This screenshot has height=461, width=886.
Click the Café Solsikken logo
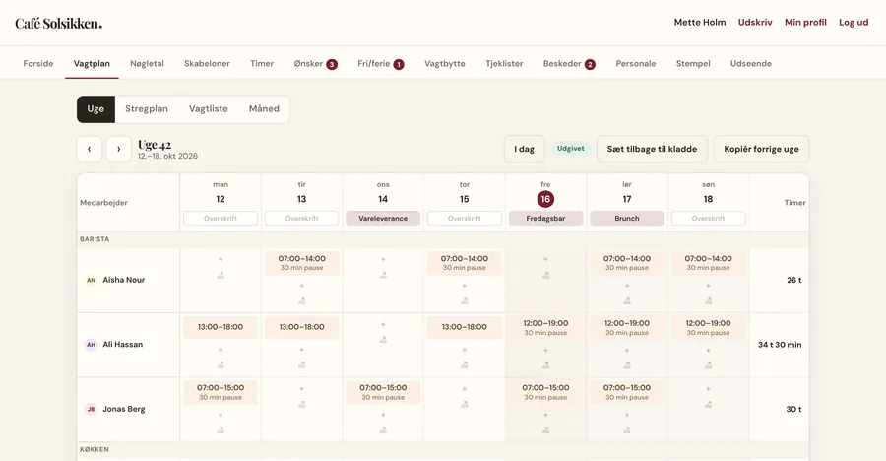(59, 24)
